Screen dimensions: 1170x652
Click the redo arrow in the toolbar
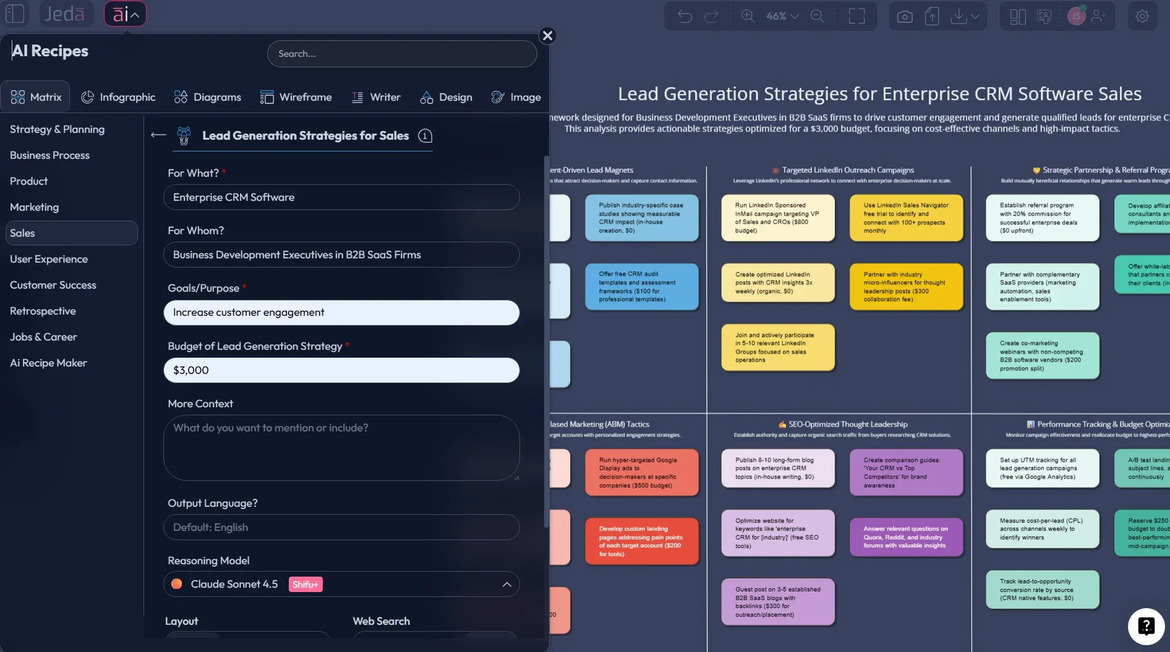click(x=712, y=15)
